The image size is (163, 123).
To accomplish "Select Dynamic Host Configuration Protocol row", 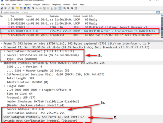I will (x=40, y=121).
